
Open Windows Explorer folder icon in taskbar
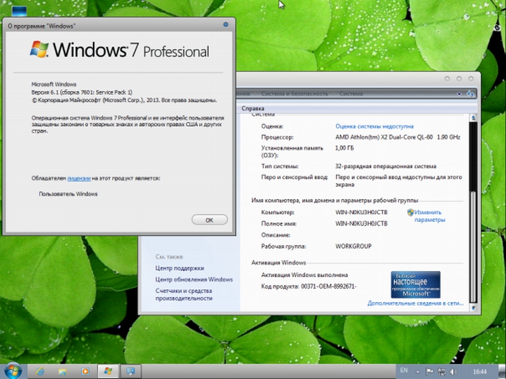[62, 371]
